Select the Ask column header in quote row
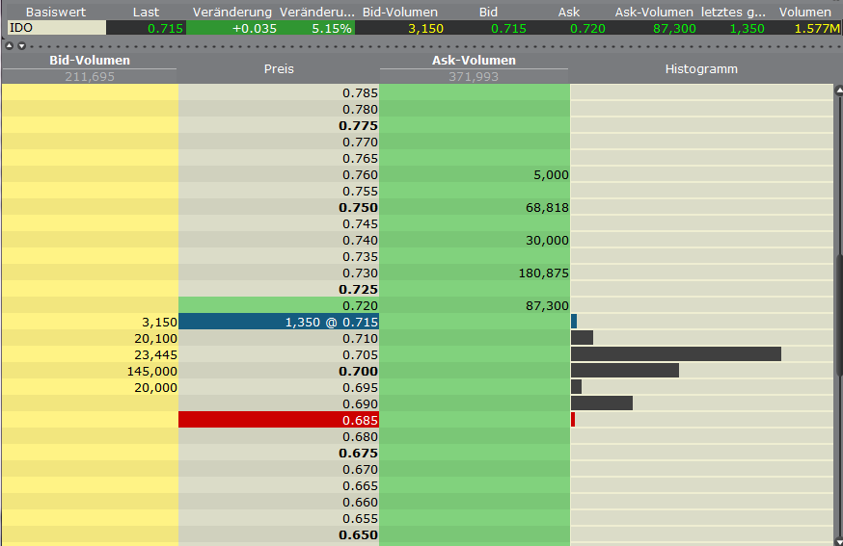 click(x=569, y=12)
